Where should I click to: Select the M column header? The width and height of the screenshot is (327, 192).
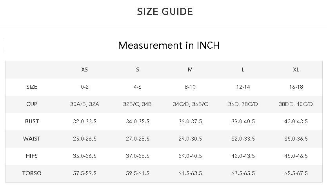point(190,69)
